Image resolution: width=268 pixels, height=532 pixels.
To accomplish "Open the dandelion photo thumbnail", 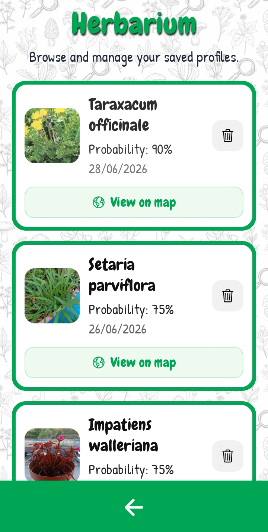I will (52, 136).
